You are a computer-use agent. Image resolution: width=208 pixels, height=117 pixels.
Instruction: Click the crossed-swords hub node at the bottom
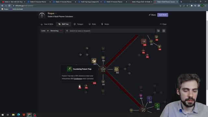[x=143, y=110]
